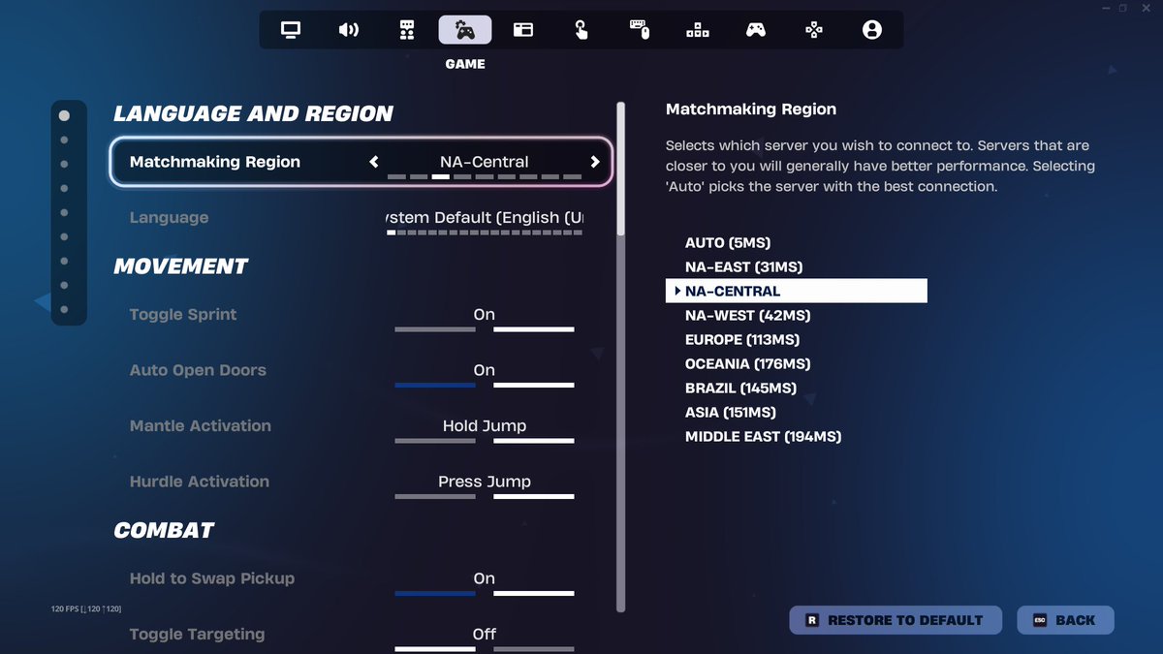Open the Audio settings speaker tab
The image size is (1163, 654).
click(349, 30)
